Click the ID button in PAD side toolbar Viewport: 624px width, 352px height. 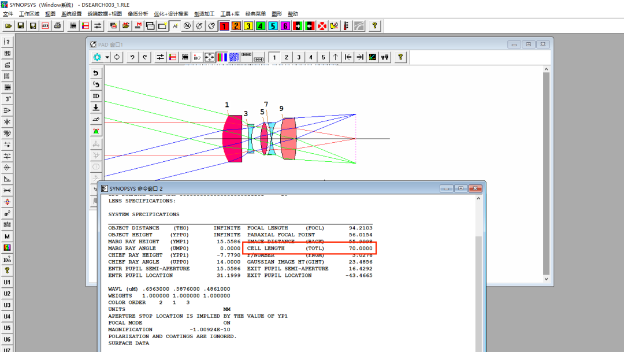[96, 96]
